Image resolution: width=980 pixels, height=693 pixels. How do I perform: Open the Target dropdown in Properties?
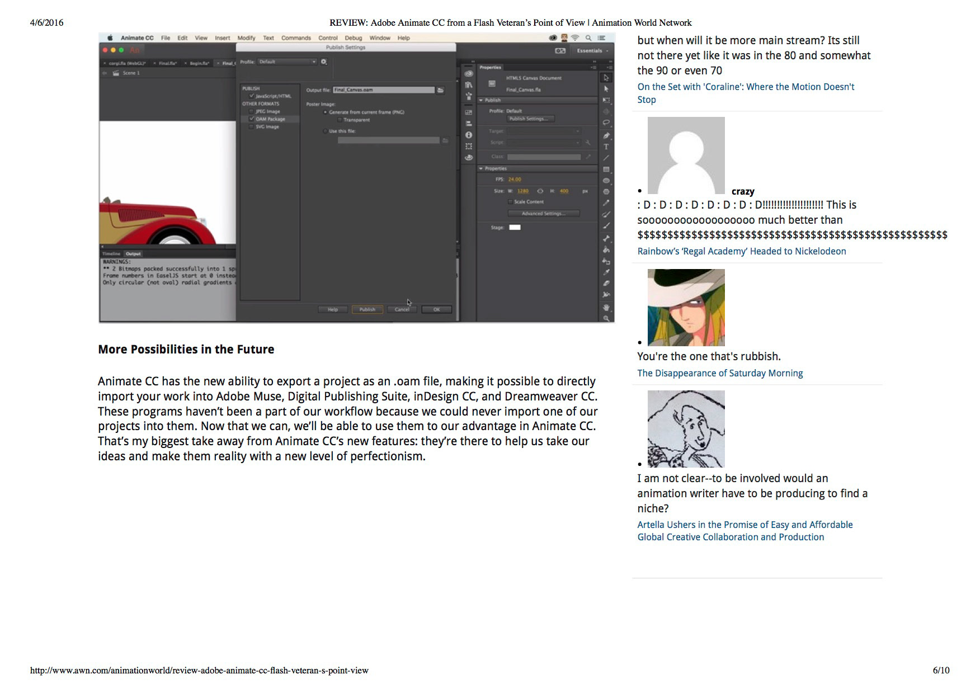pyautogui.click(x=544, y=131)
